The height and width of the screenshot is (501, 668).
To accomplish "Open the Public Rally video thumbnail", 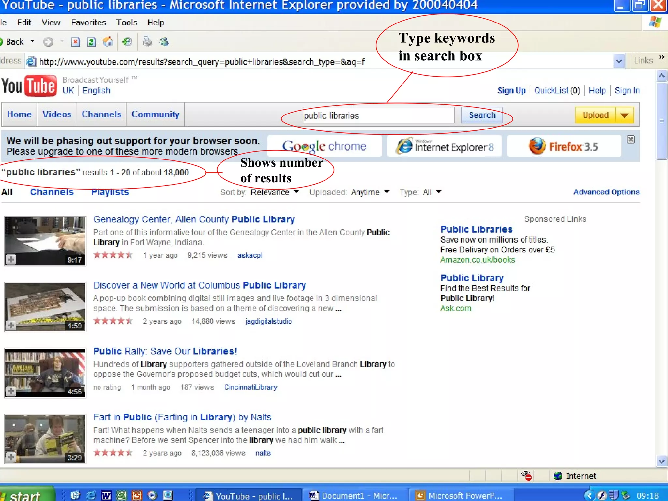I will [x=45, y=373].
